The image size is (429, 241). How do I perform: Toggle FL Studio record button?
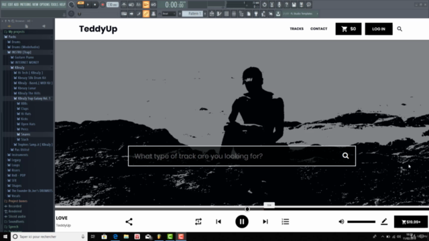[103, 5]
